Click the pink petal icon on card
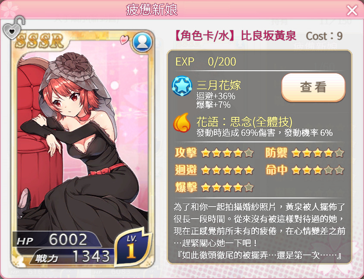This screenshot has height=279, width=364. (124, 39)
